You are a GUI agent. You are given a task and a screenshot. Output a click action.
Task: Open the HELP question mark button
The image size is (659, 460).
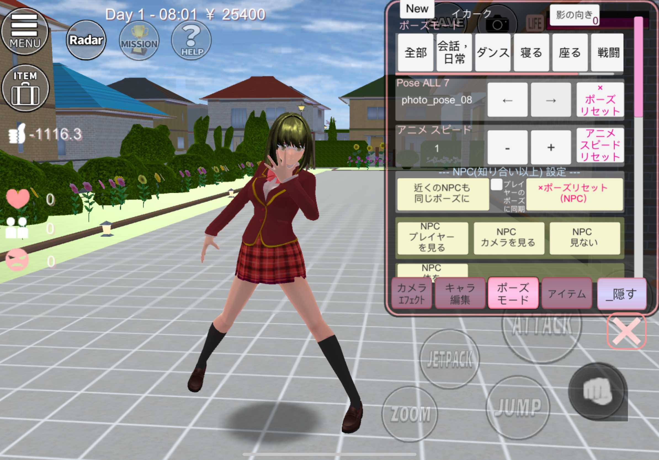pyautogui.click(x=192, y=40)
